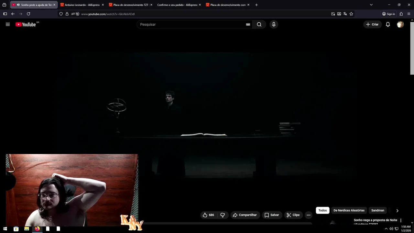The height and width of the screenshot is (233, 414).
Task: Click the search magnifier button
Action: pyautogui.click(x=259, y=24)
